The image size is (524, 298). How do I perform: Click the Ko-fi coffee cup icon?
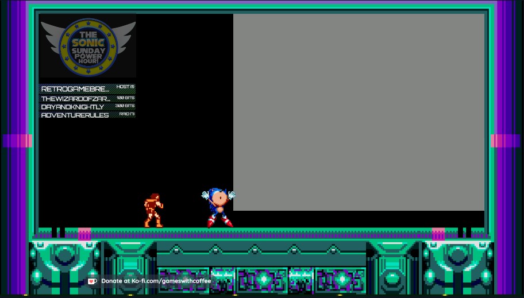coord(92,281)
